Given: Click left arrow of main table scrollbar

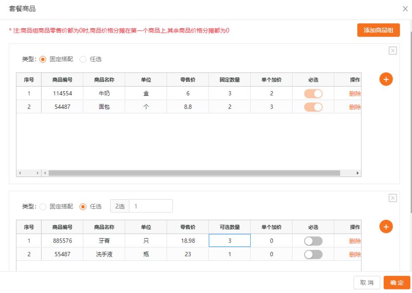Looking at the screenshot, I should pos(45,173).
